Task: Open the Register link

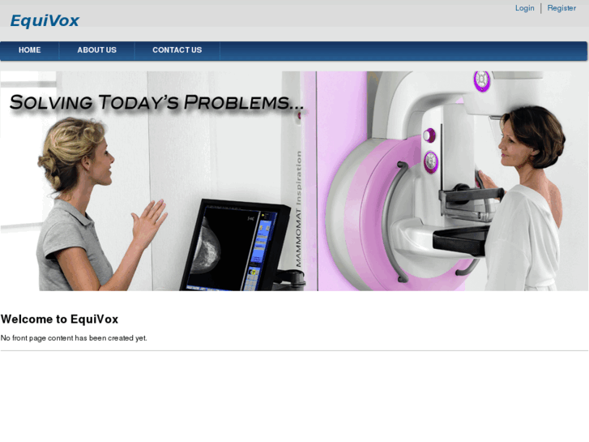Action: (561, 8)
